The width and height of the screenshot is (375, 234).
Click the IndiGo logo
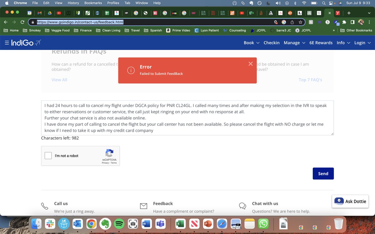point(26,43)
